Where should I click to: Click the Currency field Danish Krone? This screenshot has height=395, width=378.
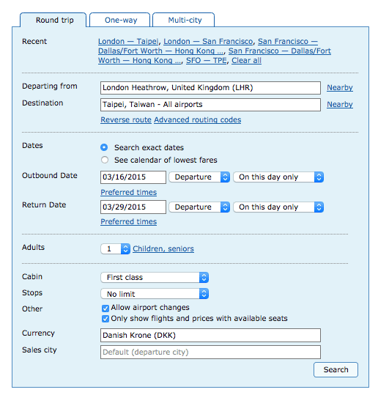point(210,336)
